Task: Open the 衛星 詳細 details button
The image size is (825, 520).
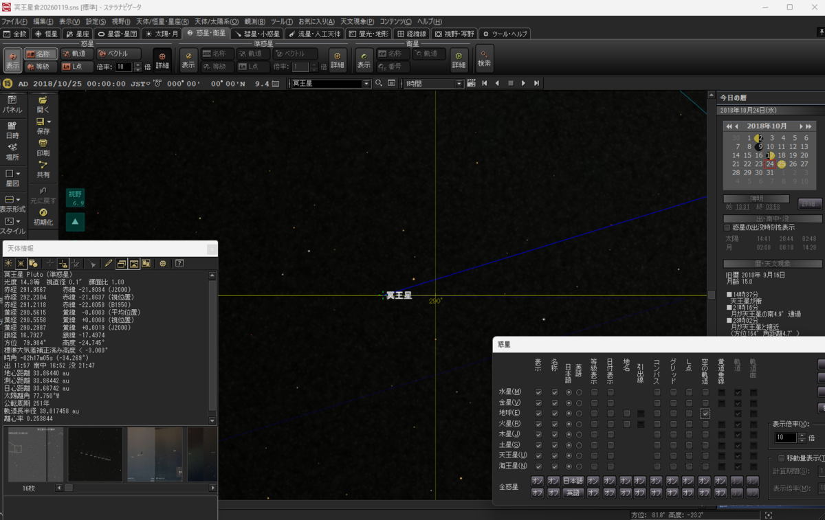Action: [459, 60]
